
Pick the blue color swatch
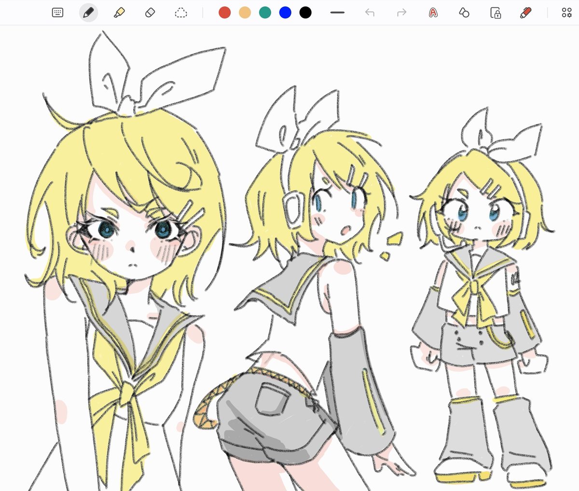tap(286, 13)
